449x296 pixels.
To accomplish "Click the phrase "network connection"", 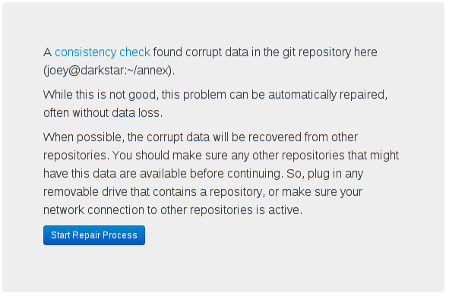I will point(93,210).
